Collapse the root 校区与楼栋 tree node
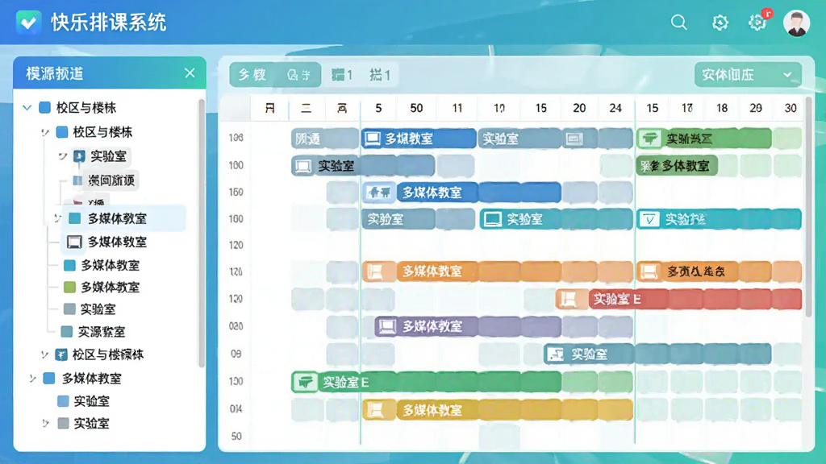Image resolution: width=826 pixels, height=464 pixels. coord(27,108)
